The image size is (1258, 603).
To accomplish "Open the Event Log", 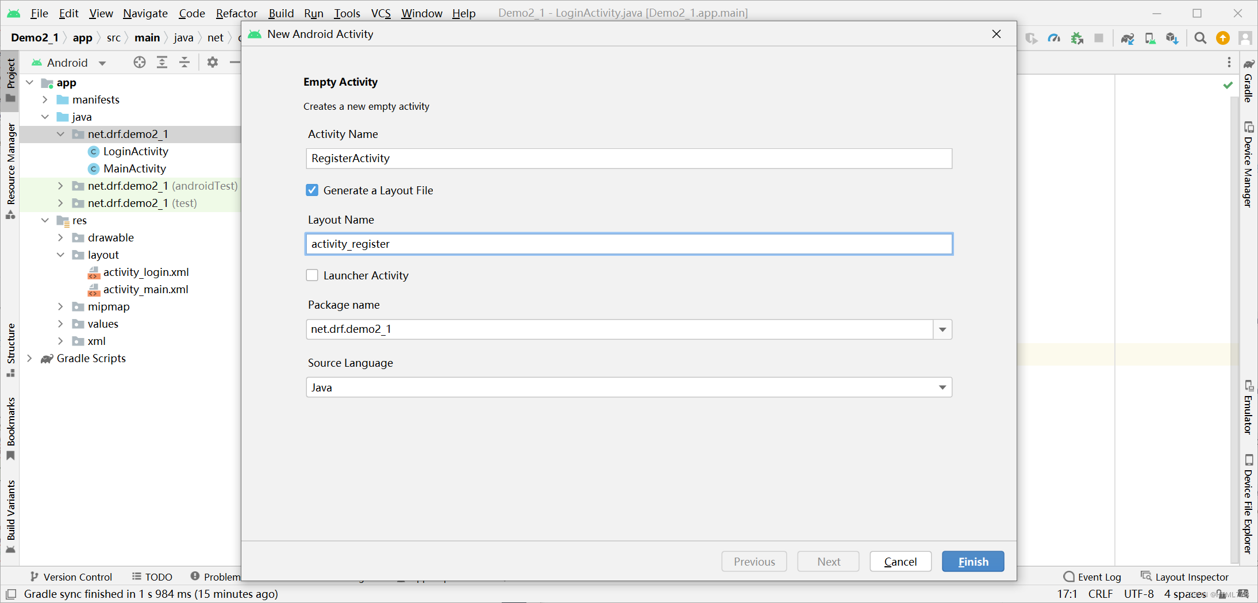I will (x=1092, y=577).
